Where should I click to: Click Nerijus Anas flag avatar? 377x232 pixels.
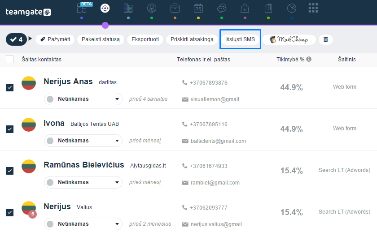[29, 83]
